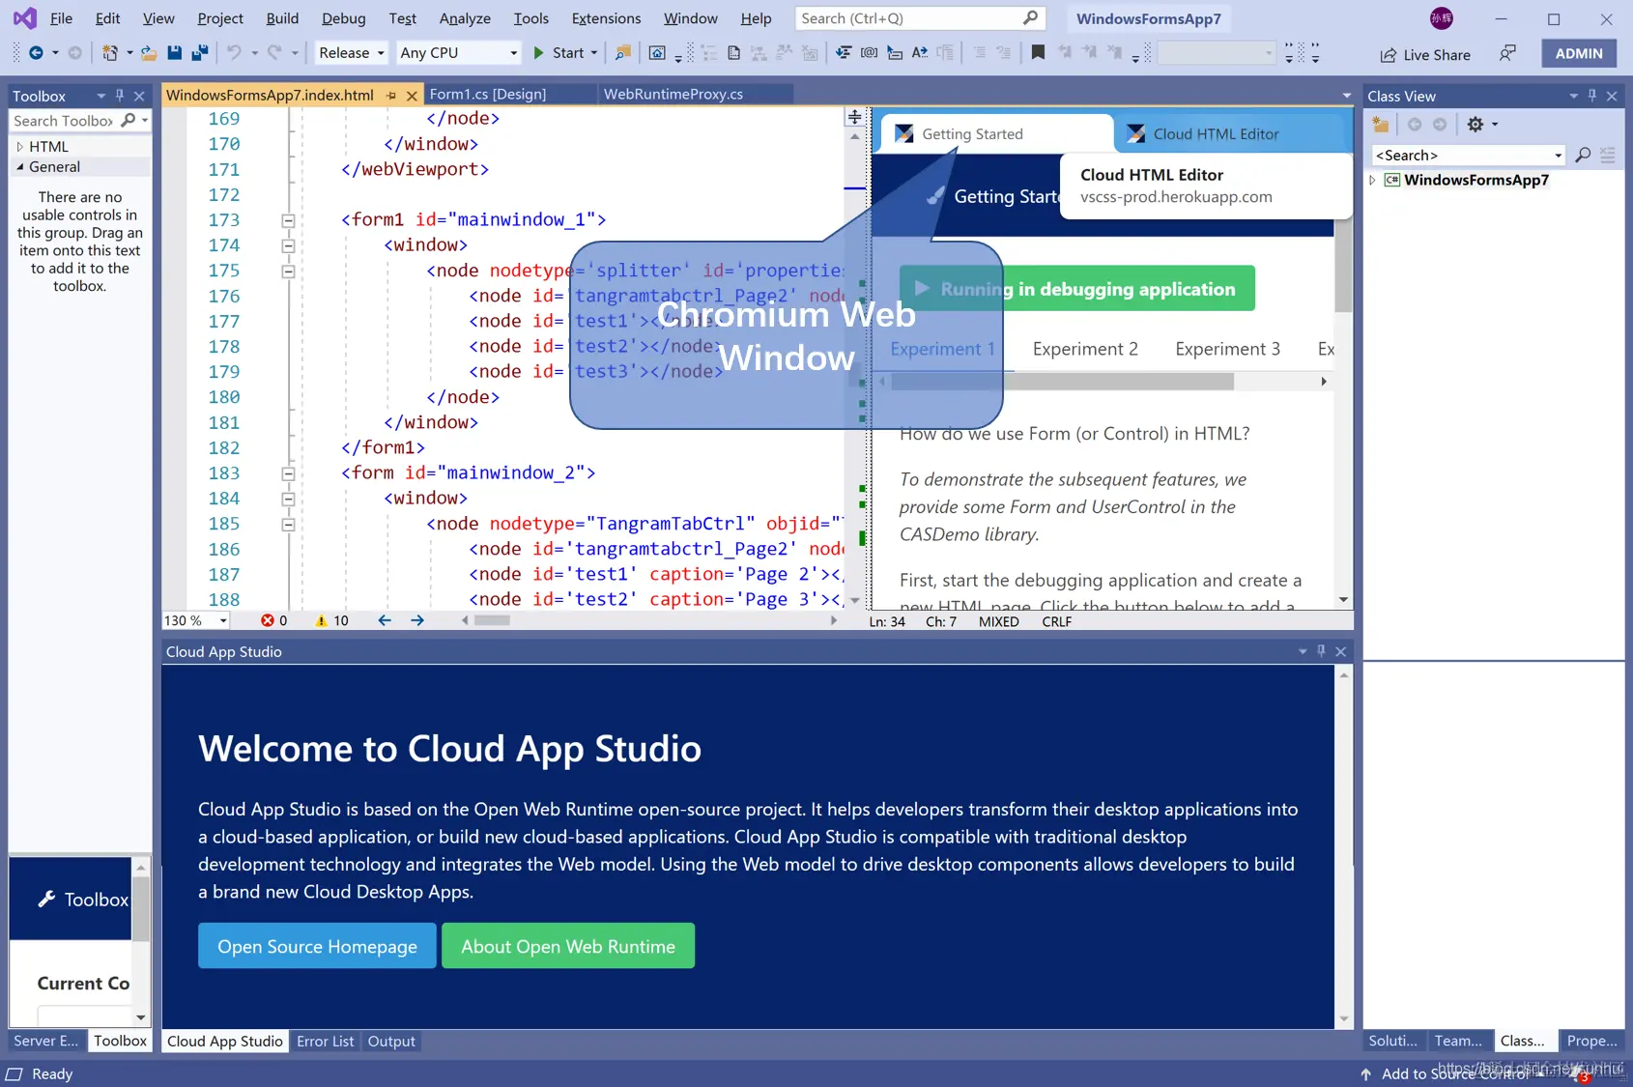Click the green Start debugging play icon
The height and width of the screenshot is (1087, 1633).
click(x=539, y=53)
